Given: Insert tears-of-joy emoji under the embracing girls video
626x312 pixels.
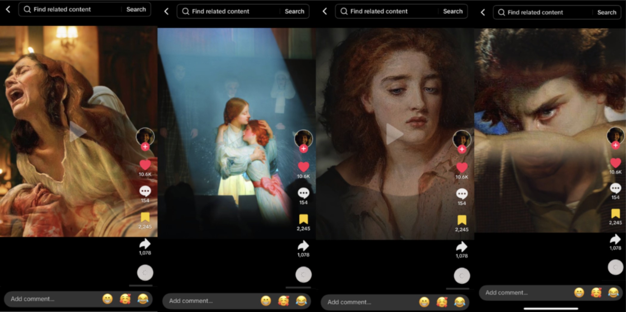Looking at the screenshot, I should tap(301, 301).
